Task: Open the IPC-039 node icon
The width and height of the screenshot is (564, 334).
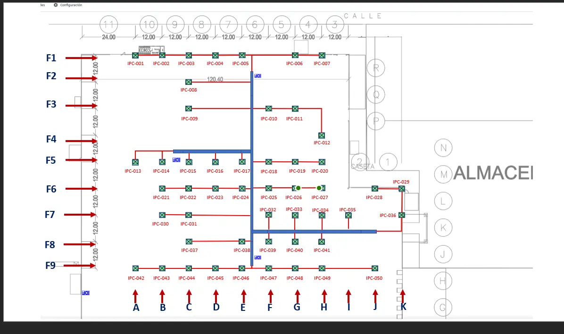Action: click(269, 242)
